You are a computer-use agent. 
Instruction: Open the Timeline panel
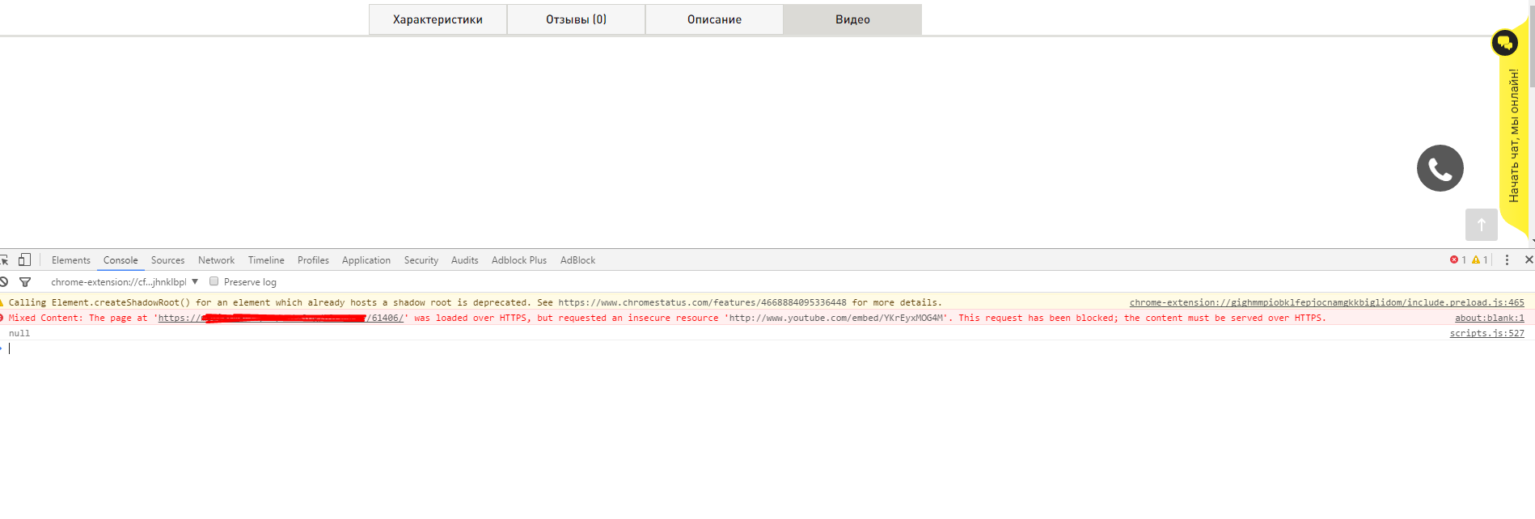(266, 260)
